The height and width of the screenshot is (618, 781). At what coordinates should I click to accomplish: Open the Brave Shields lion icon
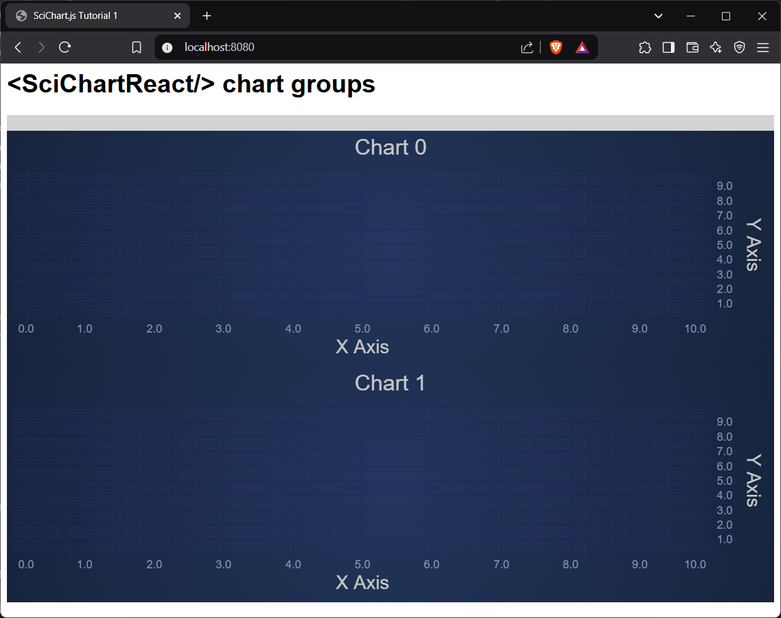[556, 47]
